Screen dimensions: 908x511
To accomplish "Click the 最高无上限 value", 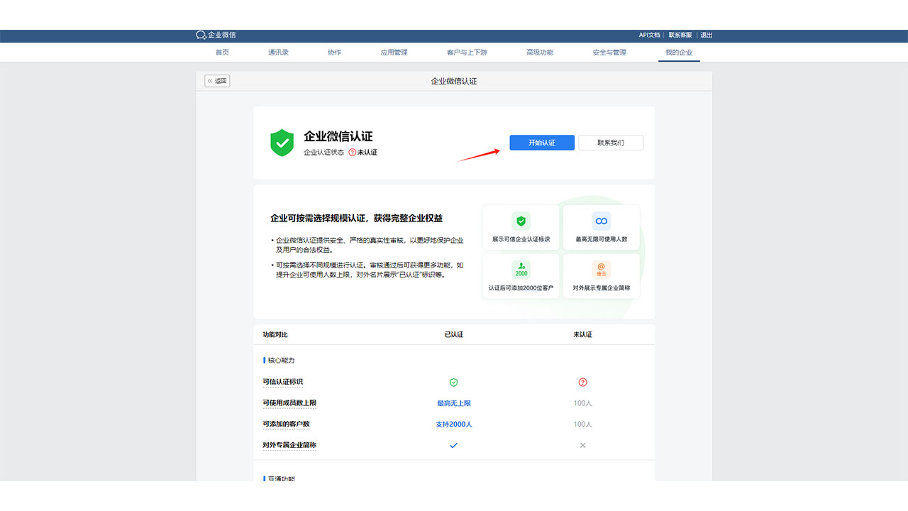I will pyautogui.click(x=454, y=403).
